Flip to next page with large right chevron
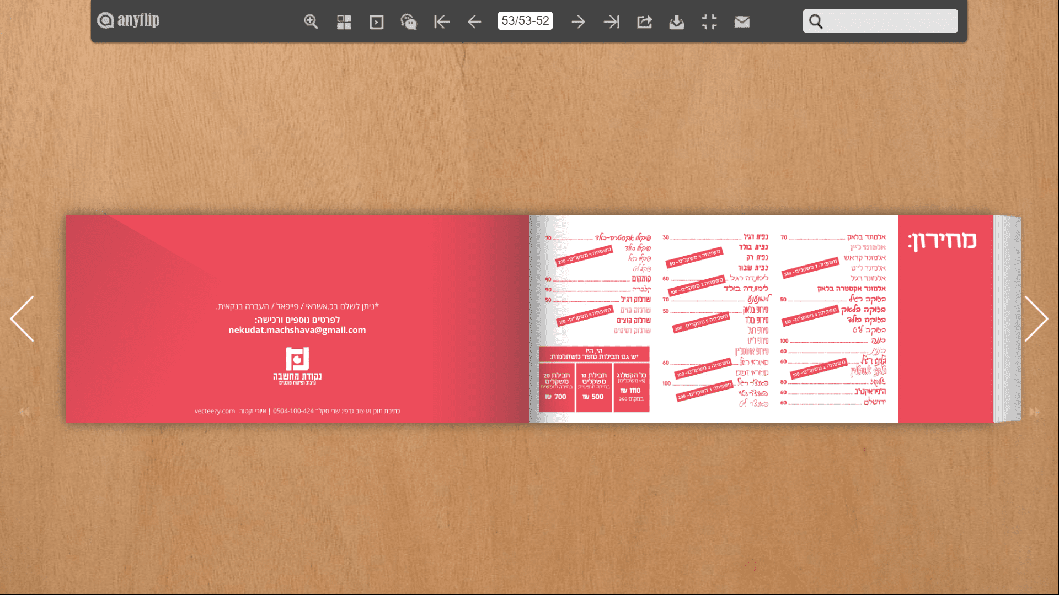Image resolution: width=1059 pixels, height=595 pixels. (1036, 318)
